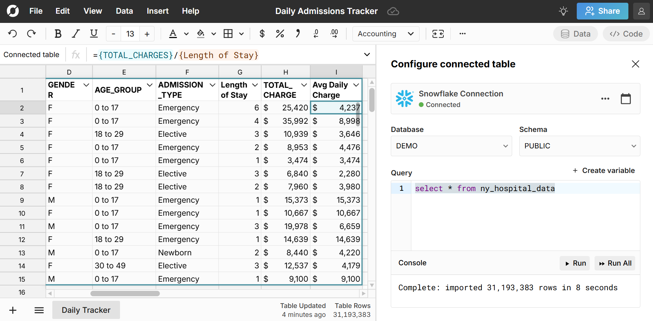The image size is (653, 321).
Task: Toggle underline formatting
Action: pos(94,34)
